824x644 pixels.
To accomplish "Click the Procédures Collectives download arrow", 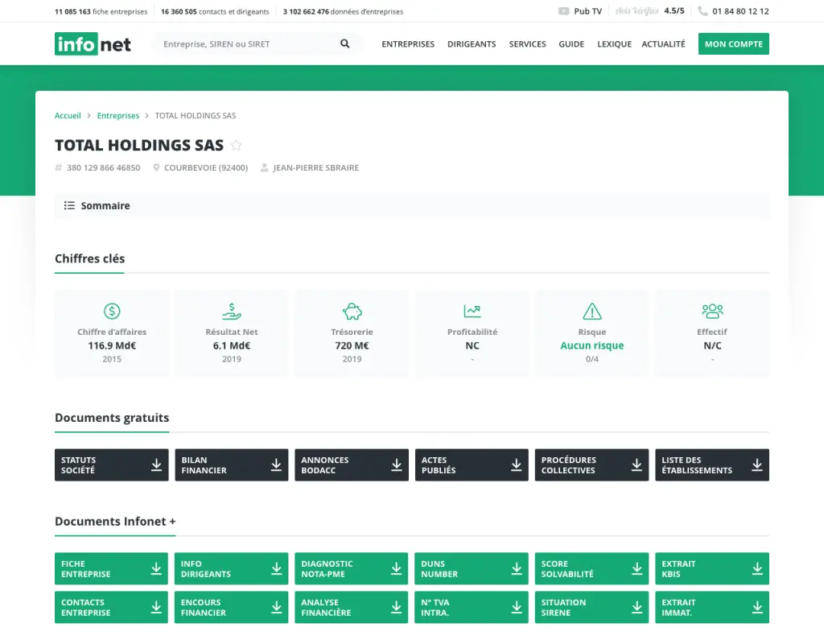I will click(x=637, y=464).
